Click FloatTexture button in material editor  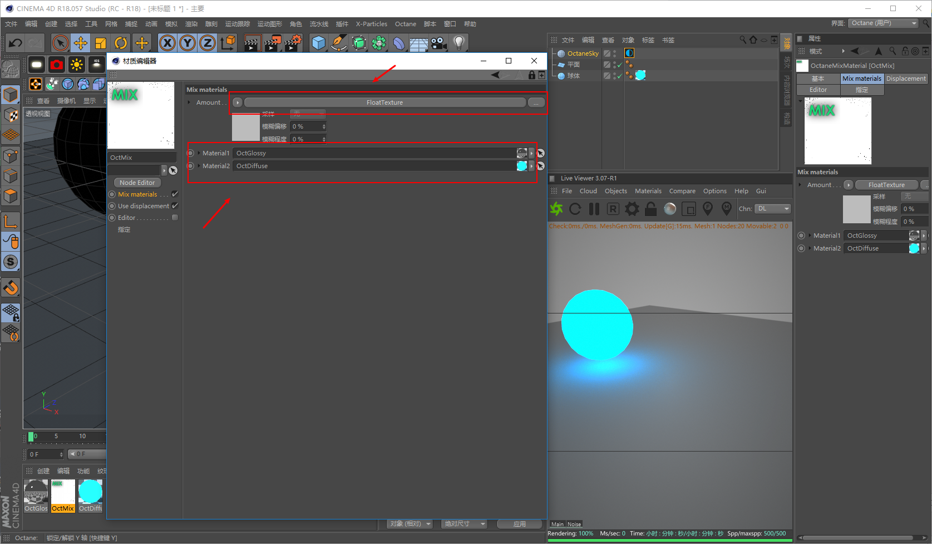(385, 102)
